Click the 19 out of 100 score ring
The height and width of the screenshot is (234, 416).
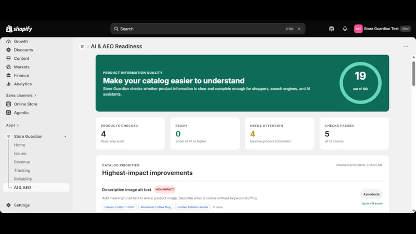pyautogui.click(x=360, y=83)
